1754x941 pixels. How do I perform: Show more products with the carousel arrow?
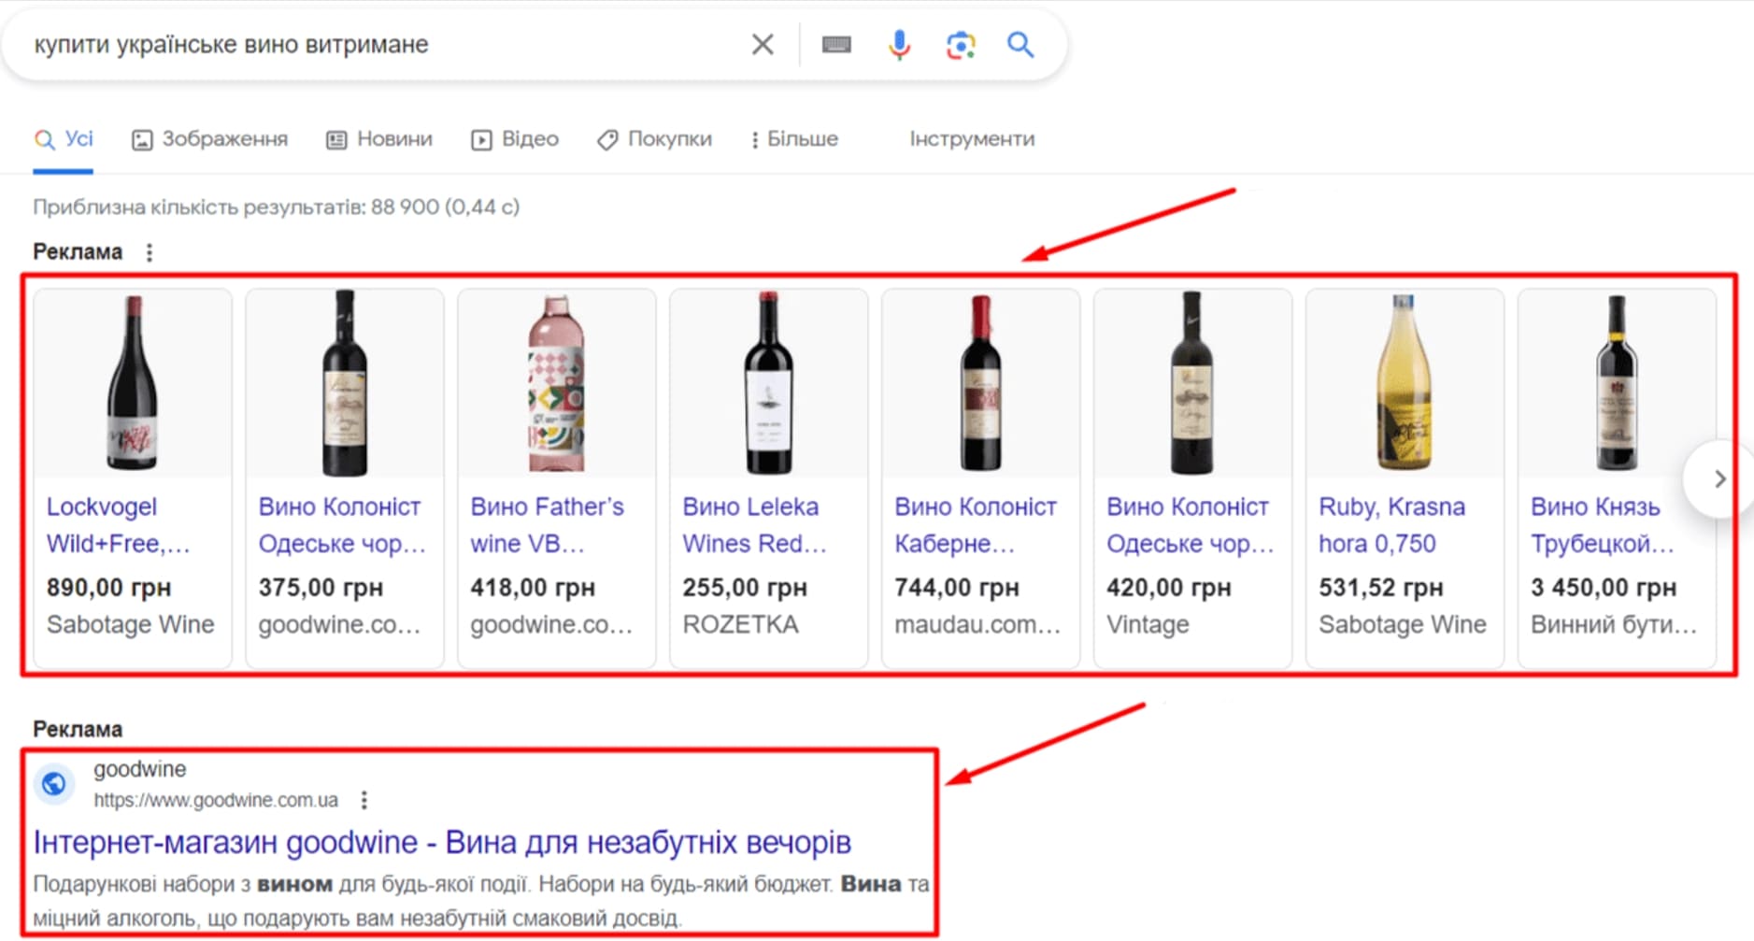click(1718, 479)
